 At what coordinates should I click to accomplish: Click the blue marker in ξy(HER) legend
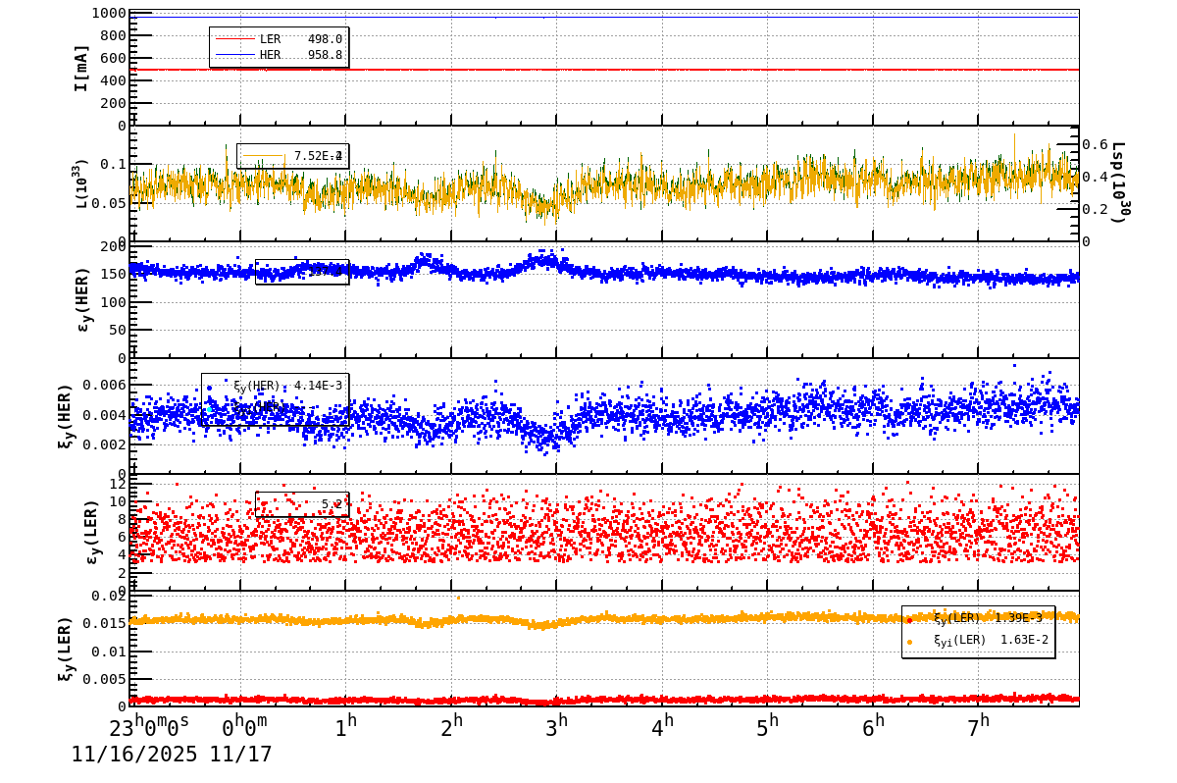[x=209, y=388]
